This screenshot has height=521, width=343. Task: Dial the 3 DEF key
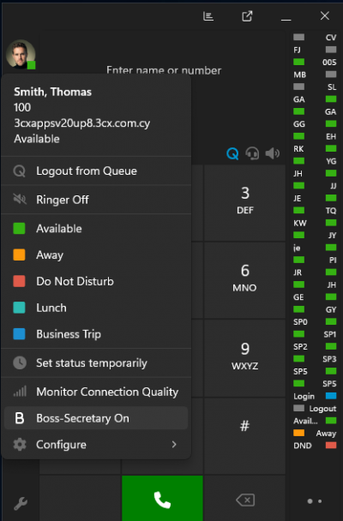[x=245, y=202]
